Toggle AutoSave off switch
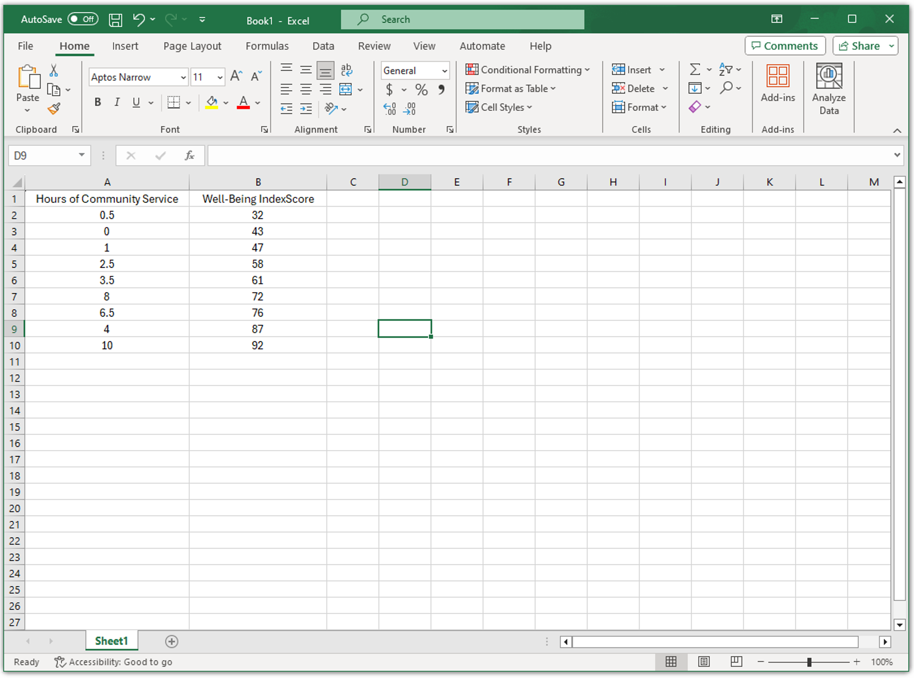The image size is (914, 679). [x=83, y=19]
